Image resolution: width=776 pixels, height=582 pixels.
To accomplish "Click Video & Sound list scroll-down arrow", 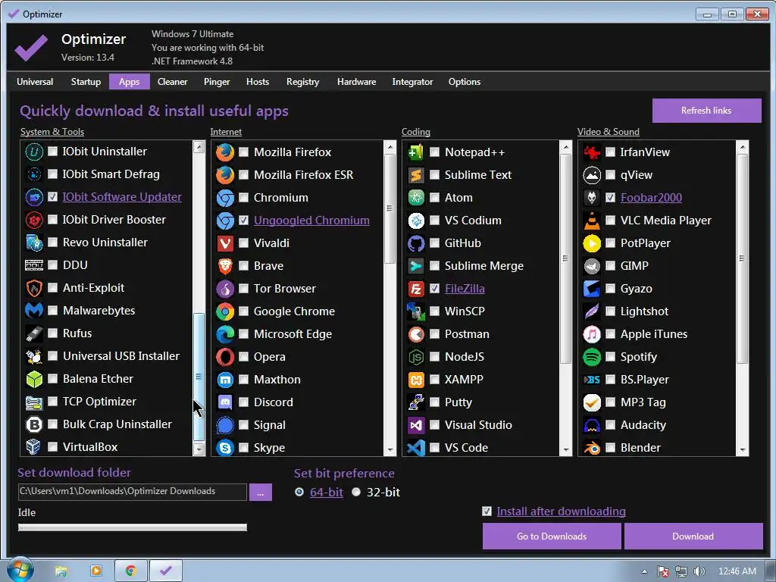I will tap(742, 450).
